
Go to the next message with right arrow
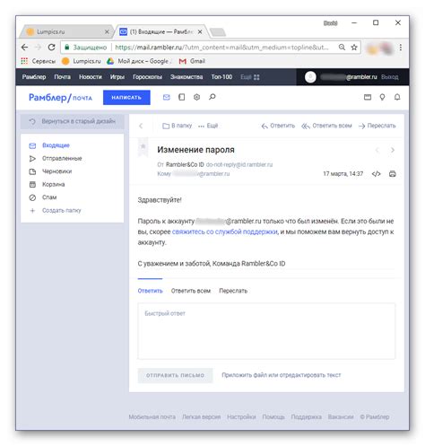393,150
